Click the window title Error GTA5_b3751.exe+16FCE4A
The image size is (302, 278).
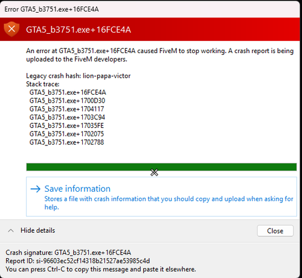[x=51, y=9]
